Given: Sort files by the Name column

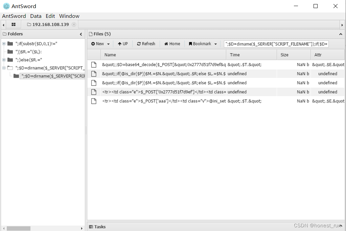Looking at the screenshot, I should click(x=163, y=55).
